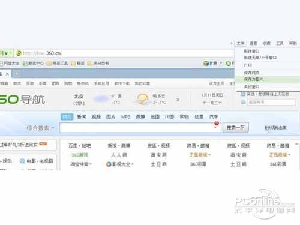
Task: Open the 软件下载 top nav link
Action: (x=122, y=83)
